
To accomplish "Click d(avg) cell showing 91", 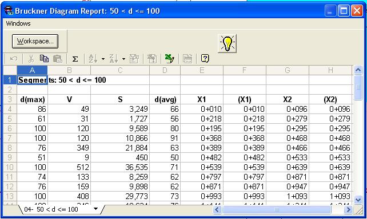I will click(165, 138).
